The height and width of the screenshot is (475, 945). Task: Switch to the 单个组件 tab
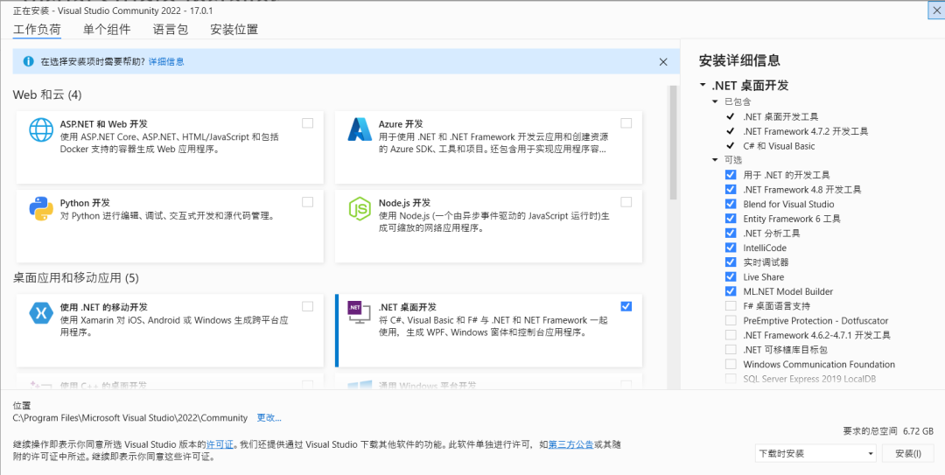tap(107, 29)
